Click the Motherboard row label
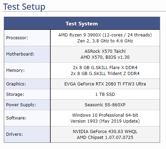The image size is (166, 149). (20, 54)
